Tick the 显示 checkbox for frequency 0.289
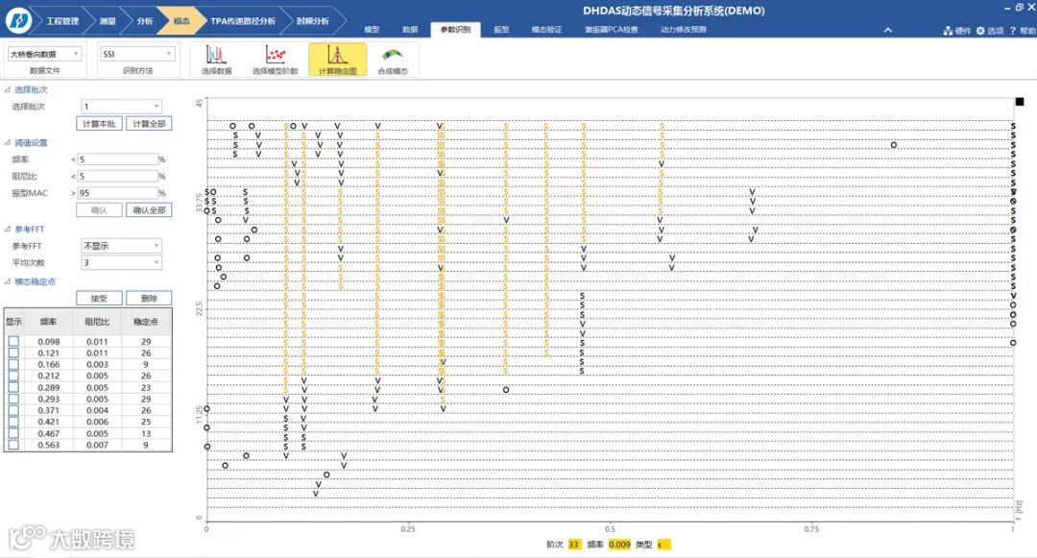 (13, 387)
